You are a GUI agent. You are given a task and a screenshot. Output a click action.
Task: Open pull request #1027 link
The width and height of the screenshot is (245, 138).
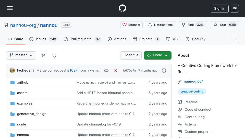72,71
